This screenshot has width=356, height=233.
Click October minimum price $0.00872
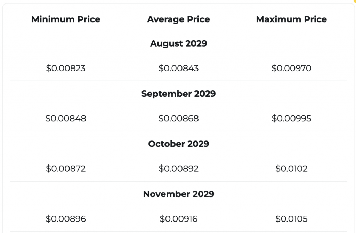[x=66, y=169]
